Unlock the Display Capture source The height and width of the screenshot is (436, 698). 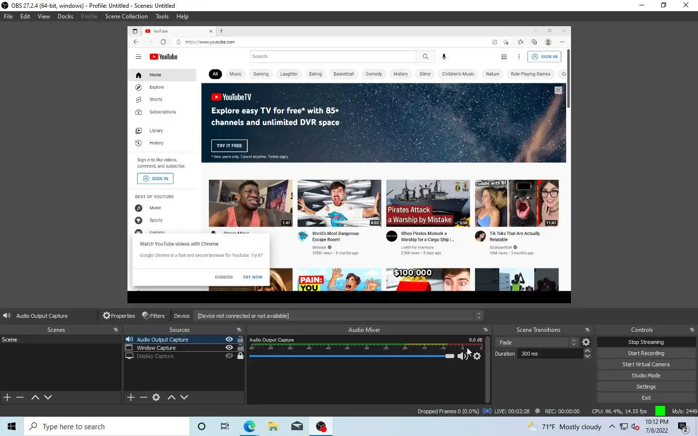[240, 356]
